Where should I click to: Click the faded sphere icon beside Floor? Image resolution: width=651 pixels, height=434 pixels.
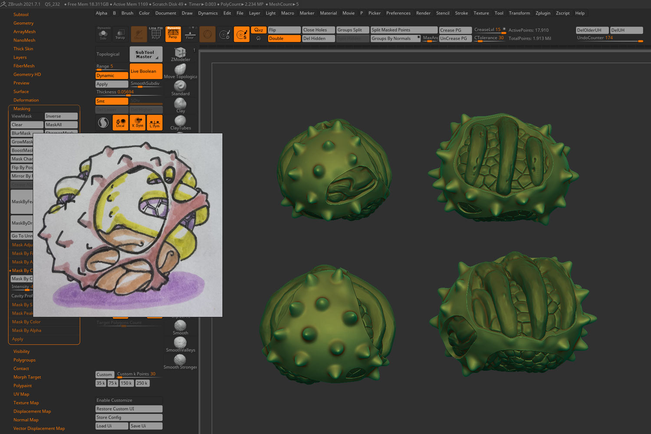207,34
